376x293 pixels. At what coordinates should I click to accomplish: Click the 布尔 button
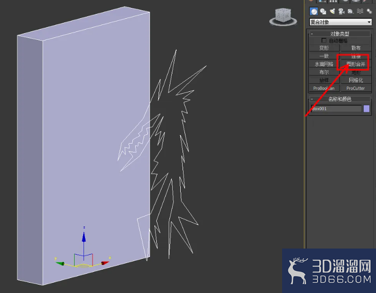point(324,72)
